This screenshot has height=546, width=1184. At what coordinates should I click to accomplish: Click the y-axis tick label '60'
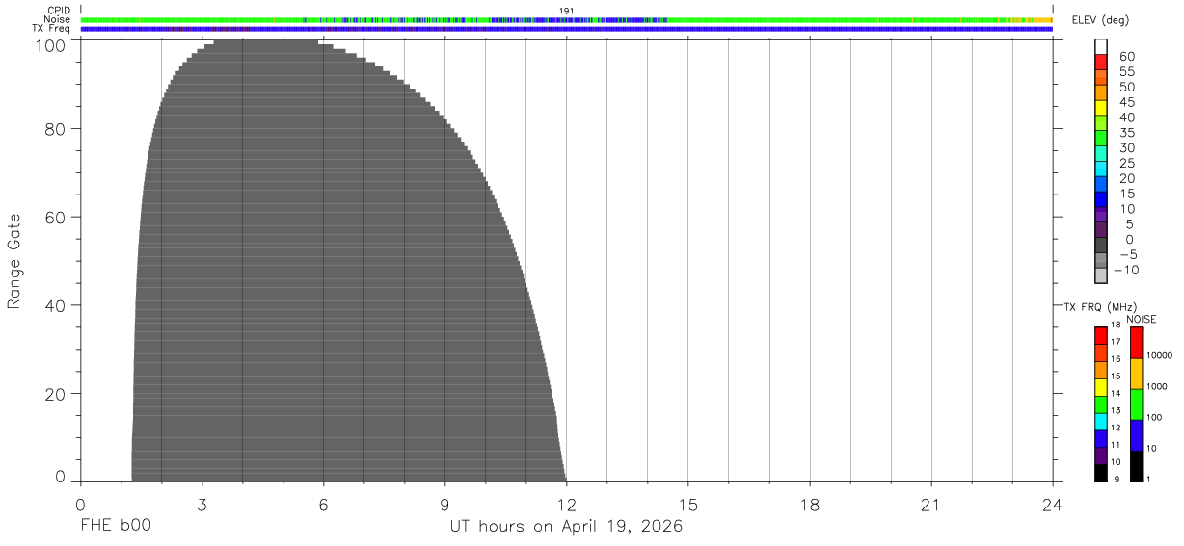(55, 217)
